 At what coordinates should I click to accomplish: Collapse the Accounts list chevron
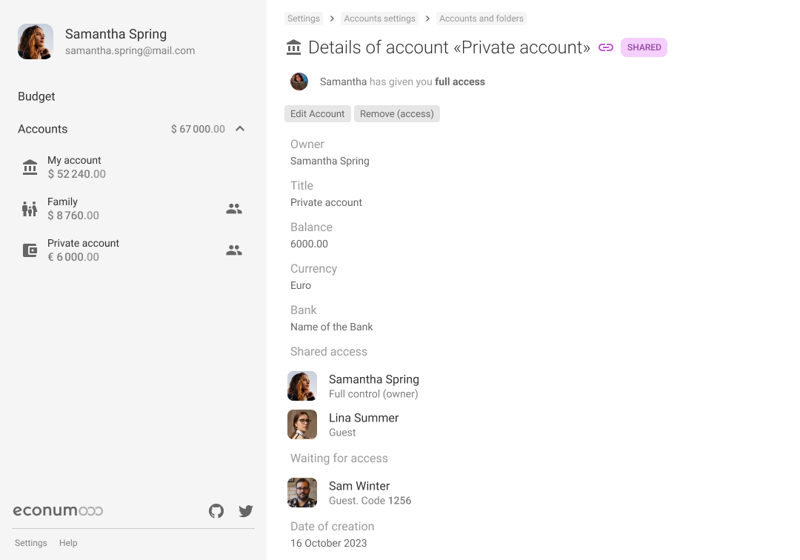pyautogui.click(x=240, y=129)
